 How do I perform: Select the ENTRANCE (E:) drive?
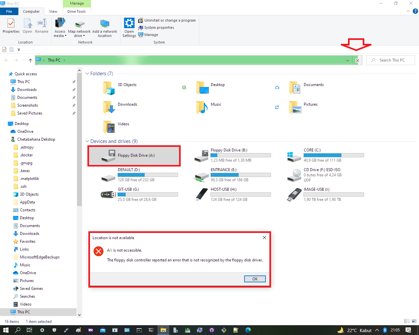click(x=233, y=175)
